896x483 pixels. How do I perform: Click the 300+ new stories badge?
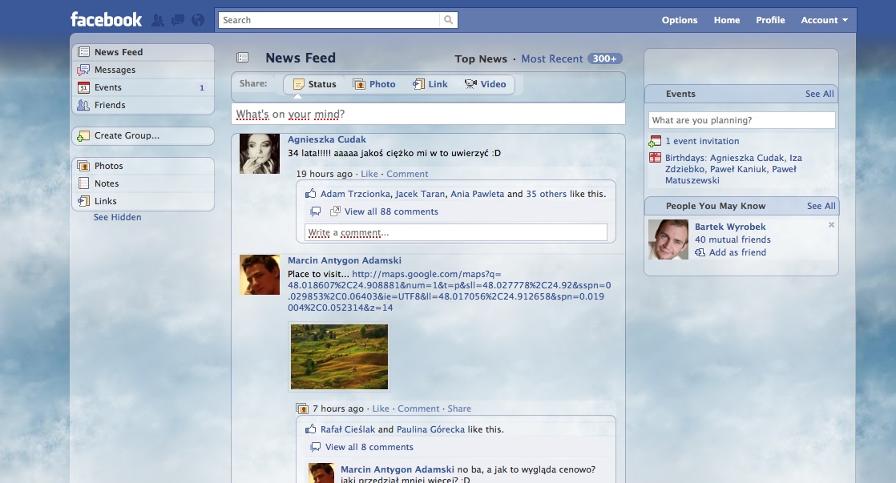click(x=604, y=58)
